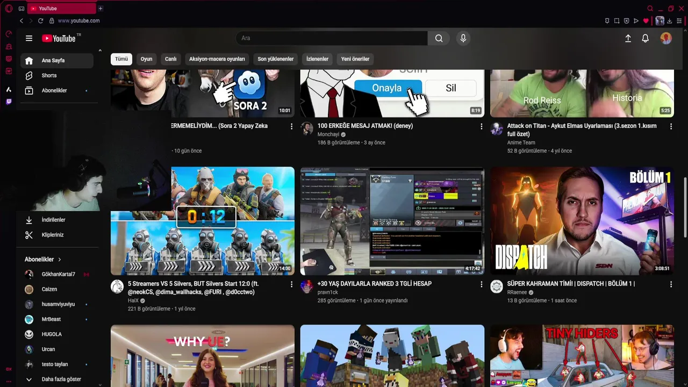Open the 0:12 Silvers video thumbnail

203,221
